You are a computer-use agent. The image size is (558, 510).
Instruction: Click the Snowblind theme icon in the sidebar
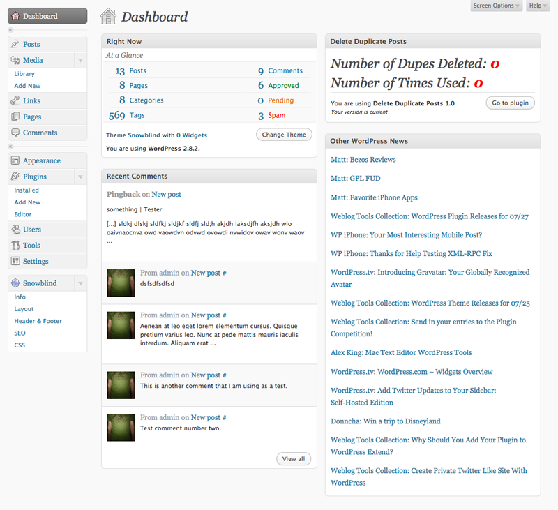[x=15, y=283]
